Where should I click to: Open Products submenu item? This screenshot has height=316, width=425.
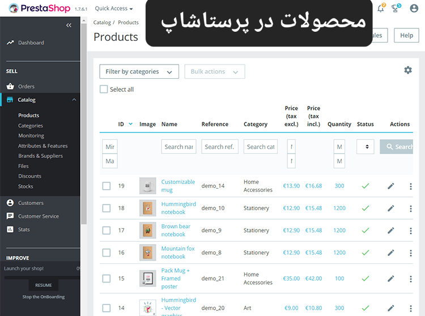click(29, 116)
